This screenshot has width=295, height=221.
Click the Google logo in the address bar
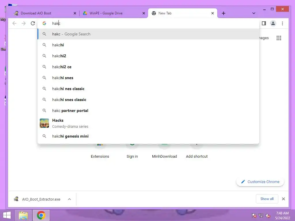(44, 23)
